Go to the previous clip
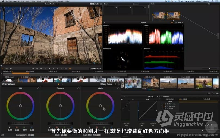This screenshot has width=220, height=138. 37,68
